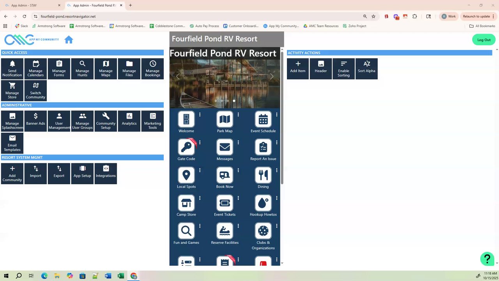Open a new browser tab

(x=130, y=5)
